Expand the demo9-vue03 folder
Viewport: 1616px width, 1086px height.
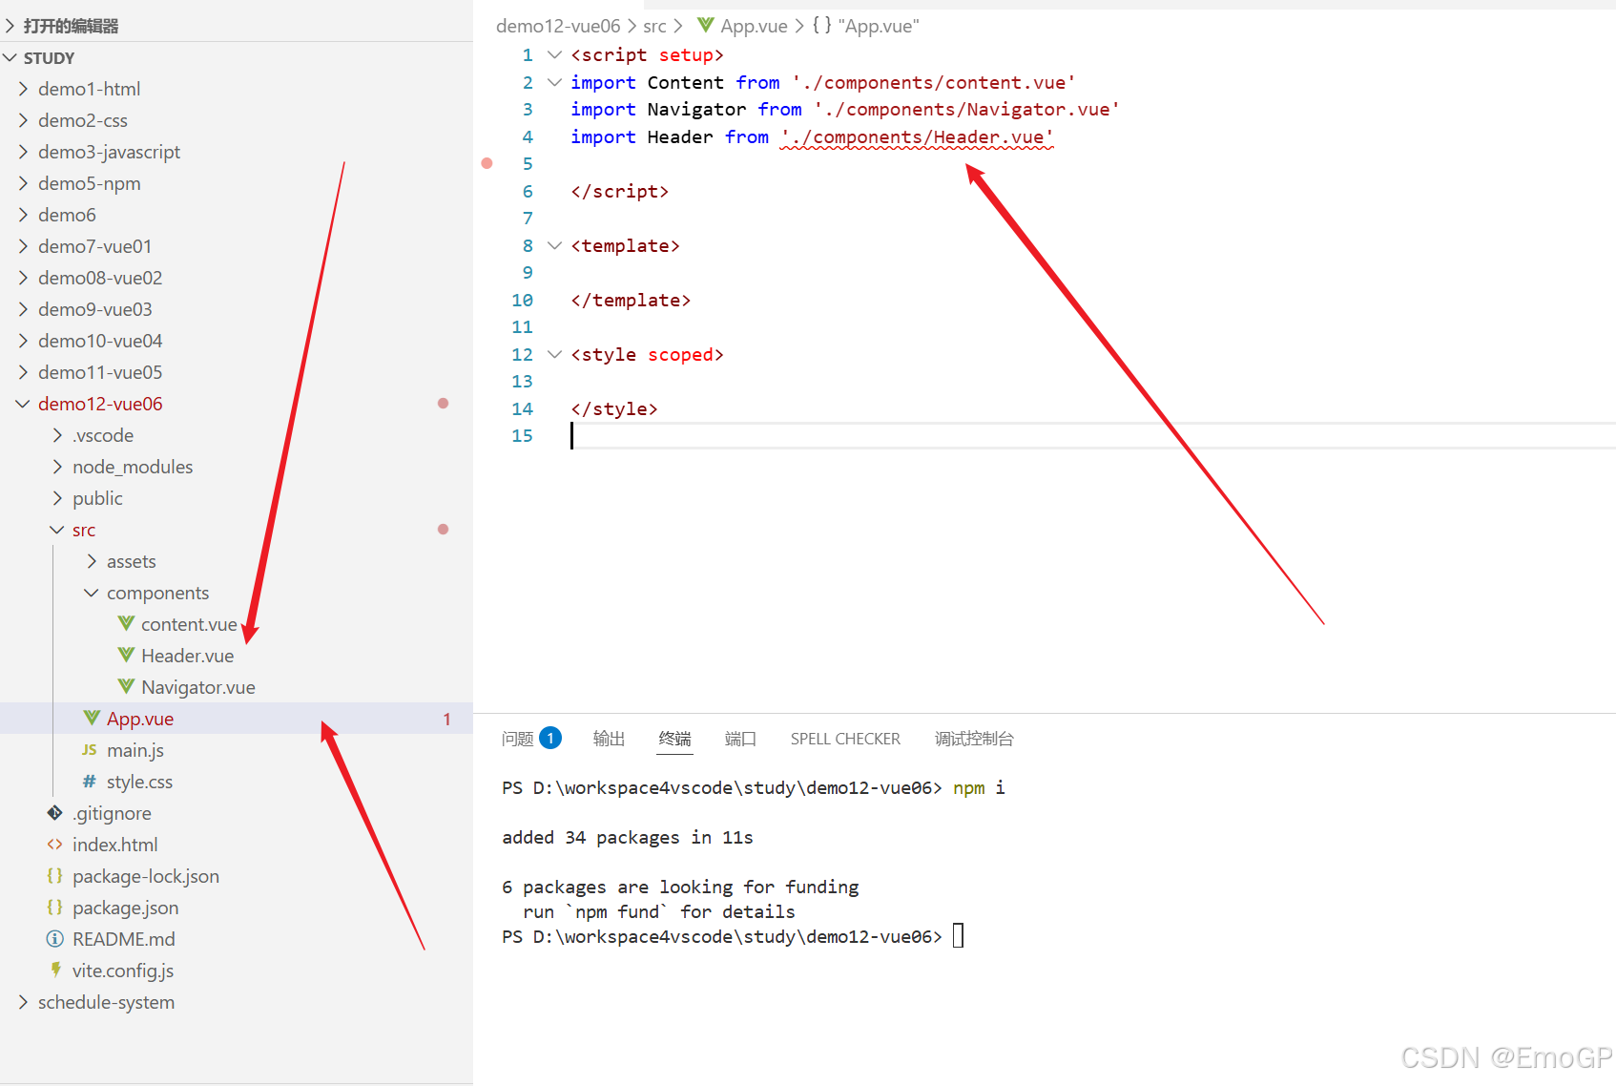23,309
